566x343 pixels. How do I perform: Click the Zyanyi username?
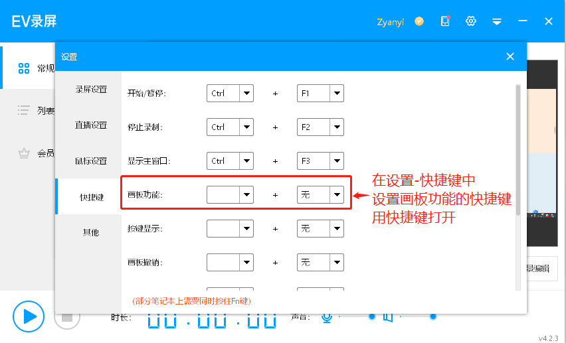pos(390,22)
